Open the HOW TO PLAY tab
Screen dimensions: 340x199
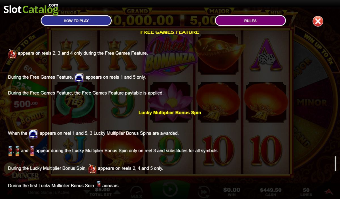click(x=76, y=21)
